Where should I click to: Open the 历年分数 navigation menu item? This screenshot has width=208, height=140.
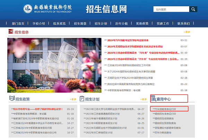(x=121, y=24)
